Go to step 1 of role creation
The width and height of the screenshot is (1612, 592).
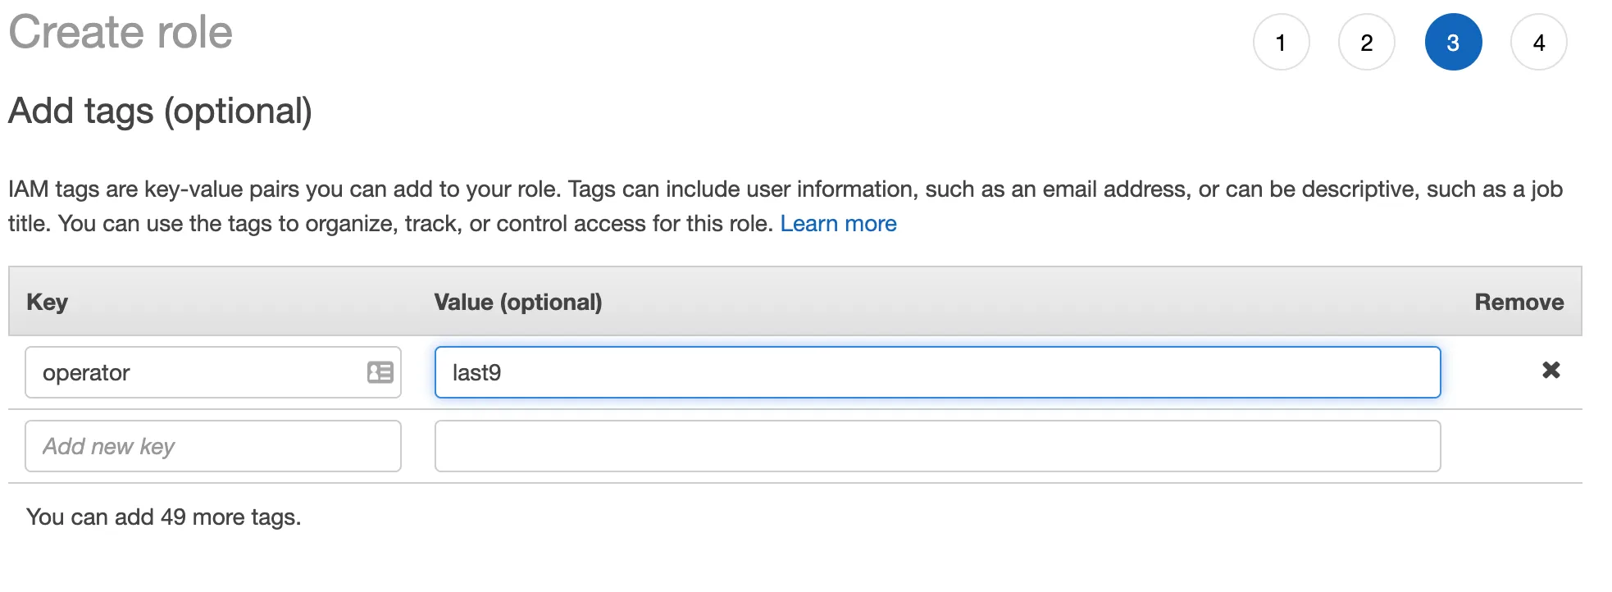click(x=1281, y=43)
